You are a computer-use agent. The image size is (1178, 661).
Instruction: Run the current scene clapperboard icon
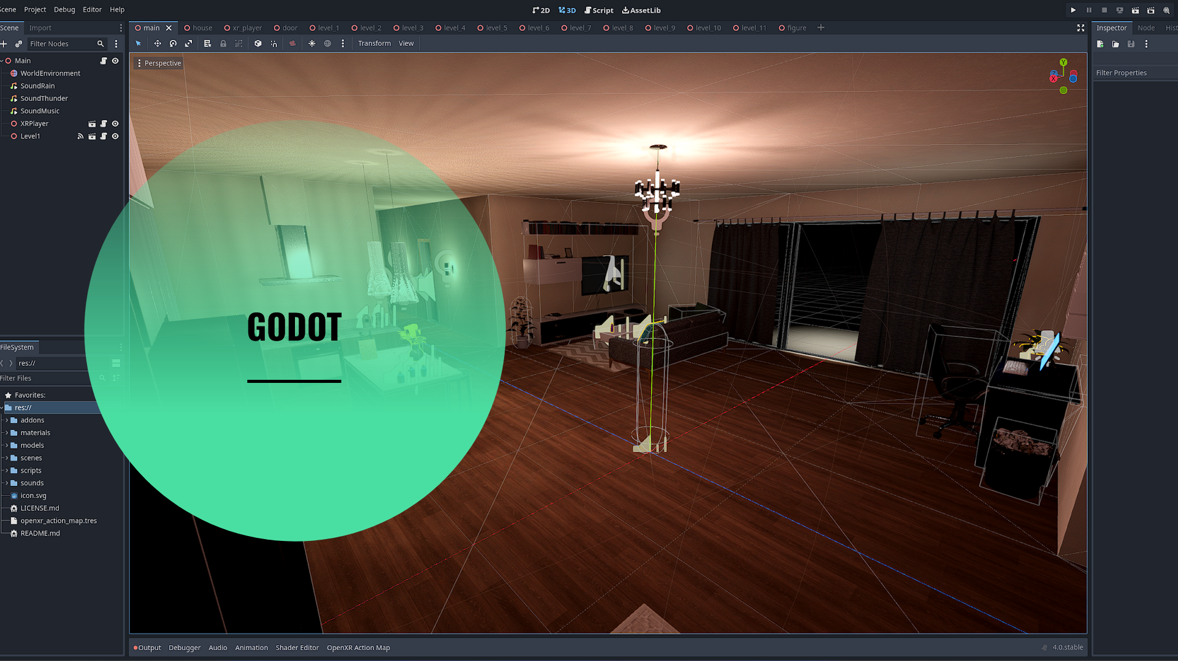point(1135,10)
